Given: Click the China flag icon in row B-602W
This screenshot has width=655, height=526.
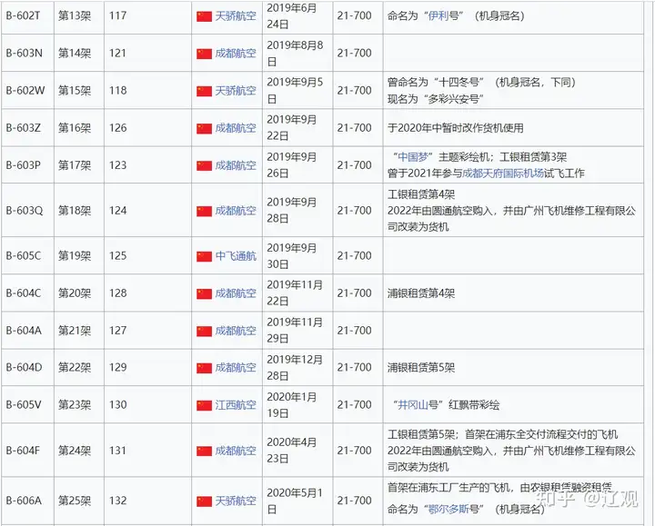Looking at the screenshot, I should pos(205,91).
